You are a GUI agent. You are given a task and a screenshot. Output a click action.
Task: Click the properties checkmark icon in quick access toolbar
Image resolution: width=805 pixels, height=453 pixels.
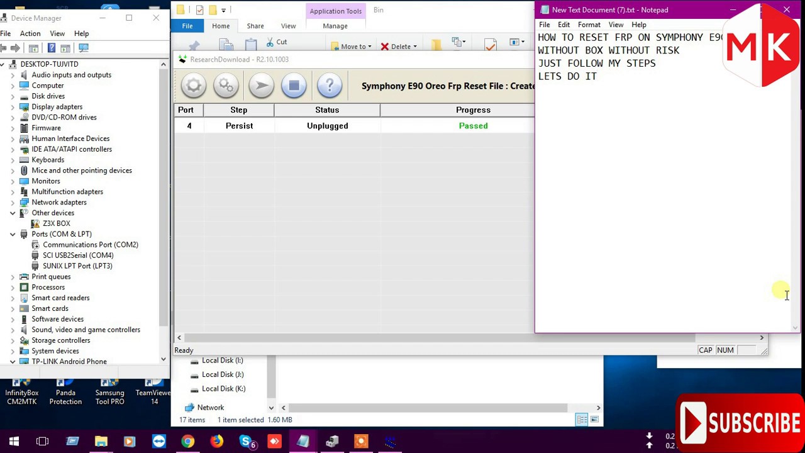pyautogui.click(x=199, y=10)
